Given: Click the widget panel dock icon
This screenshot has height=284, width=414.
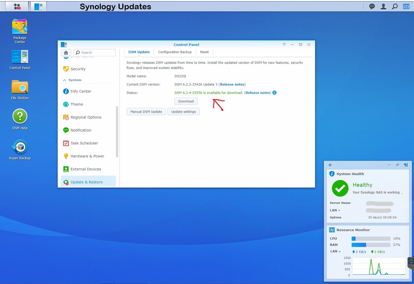Looking at the screenshot, I should [x=406, y=165].
